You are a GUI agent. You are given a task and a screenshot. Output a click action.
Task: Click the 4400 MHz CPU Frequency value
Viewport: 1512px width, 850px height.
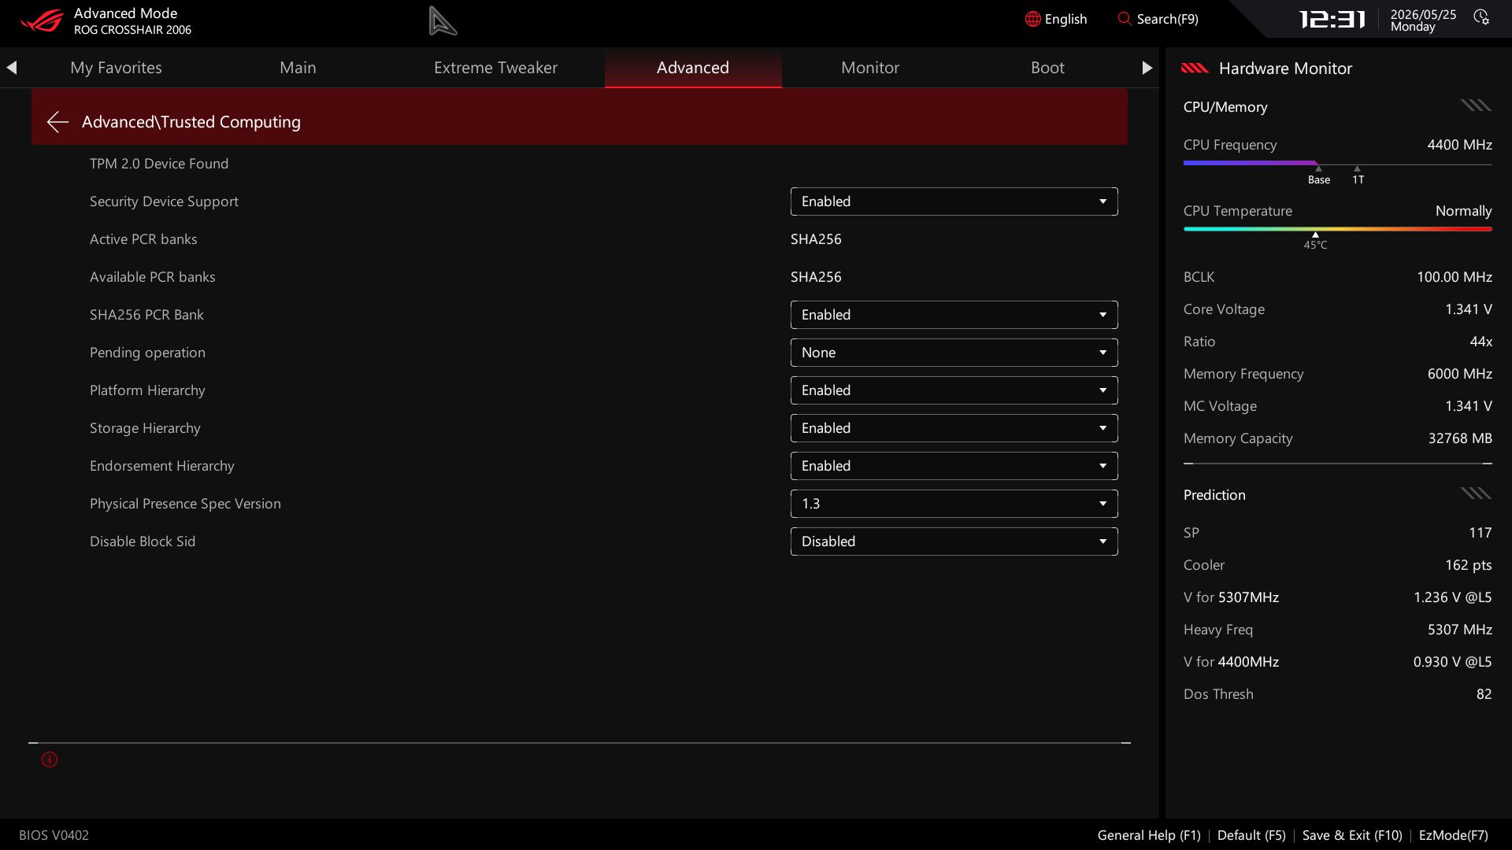click(x=1459, y=145)
